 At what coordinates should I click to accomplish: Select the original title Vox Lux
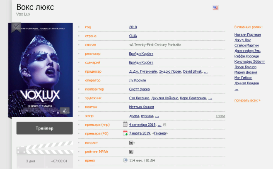click(23, 14)
